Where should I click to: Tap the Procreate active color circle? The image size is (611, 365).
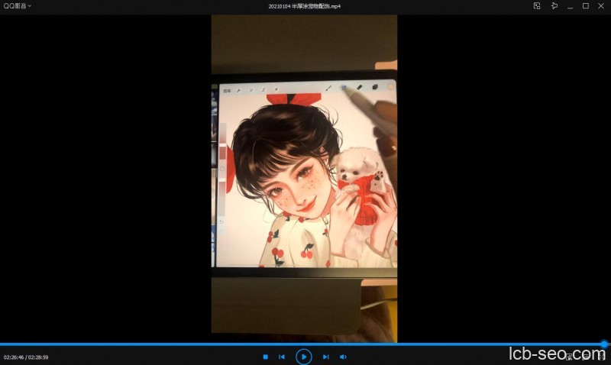click(390, 86)
